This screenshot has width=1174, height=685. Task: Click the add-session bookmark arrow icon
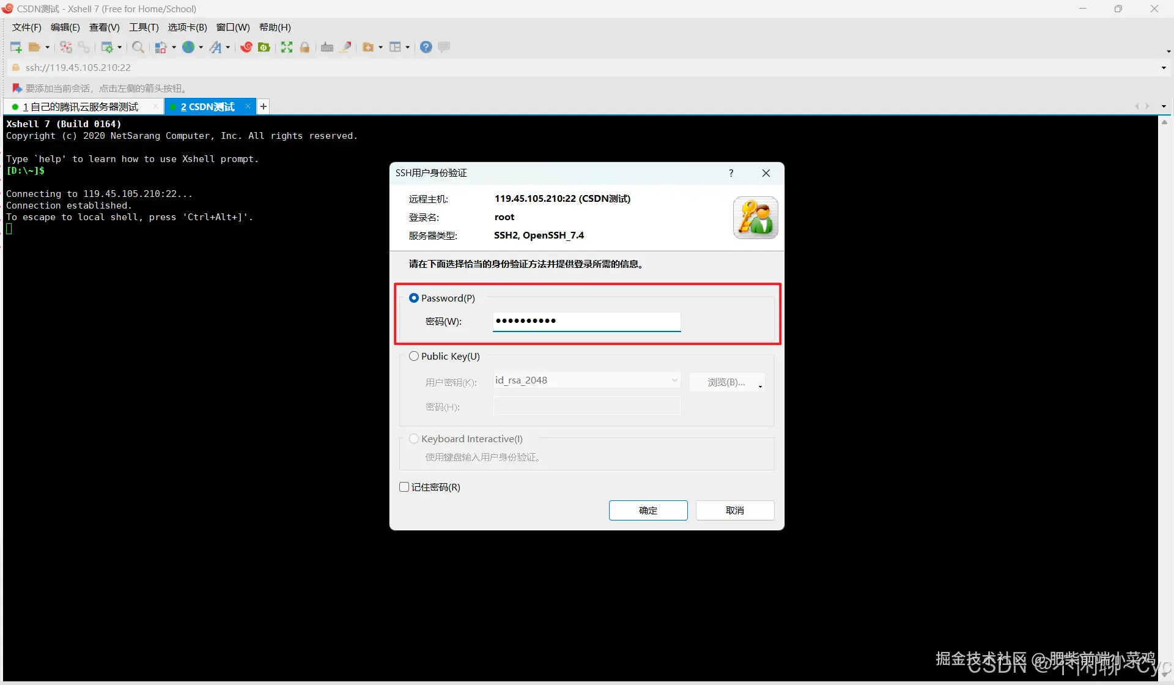(17, 88)
